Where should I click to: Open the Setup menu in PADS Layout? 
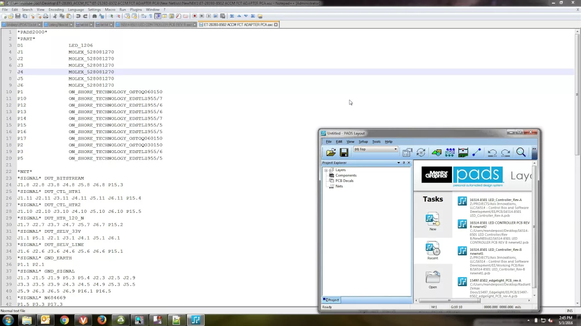click(x=363, y=142)
